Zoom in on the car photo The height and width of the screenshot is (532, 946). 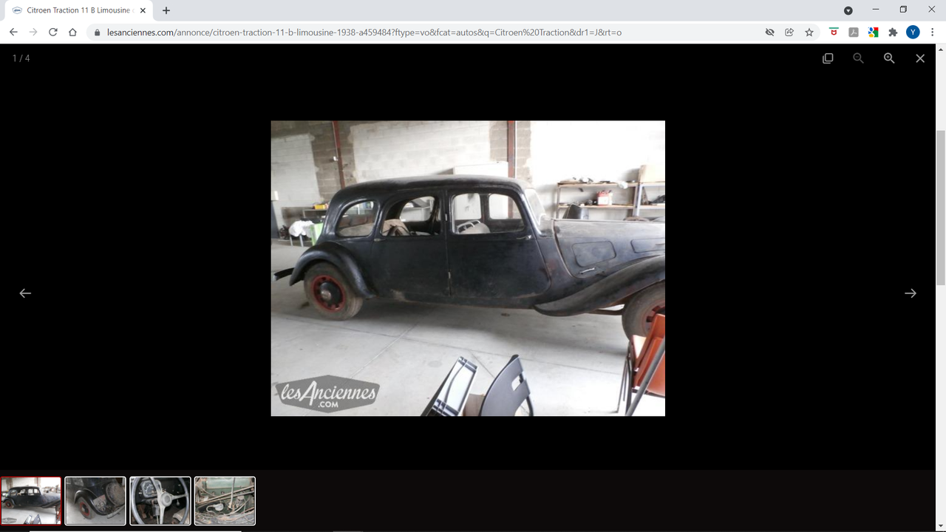click(889, 58)
